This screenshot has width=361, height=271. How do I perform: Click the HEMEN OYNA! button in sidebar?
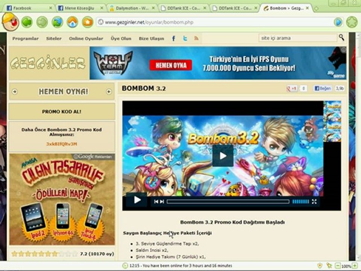coord(63,92)
